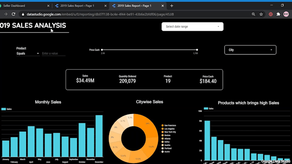Select the active 2019 Sales Report tab
Image resolution: width=292 pixels, height=164 pixels.
coord(137,6)
